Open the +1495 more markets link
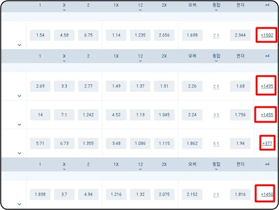 pyautogui.click(x=267, y=86)
